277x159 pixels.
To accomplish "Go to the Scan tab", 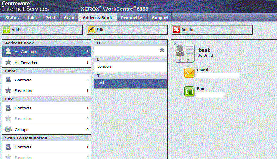I will coord(69,18).
